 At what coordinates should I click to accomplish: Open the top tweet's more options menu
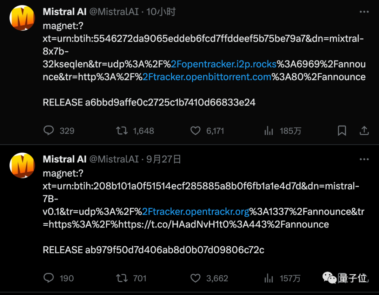click(364, 12)
